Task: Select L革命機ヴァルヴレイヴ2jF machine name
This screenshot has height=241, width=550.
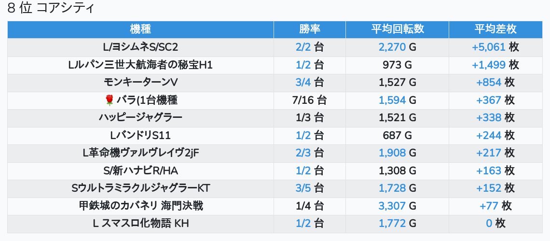Action: coord(140,153)
